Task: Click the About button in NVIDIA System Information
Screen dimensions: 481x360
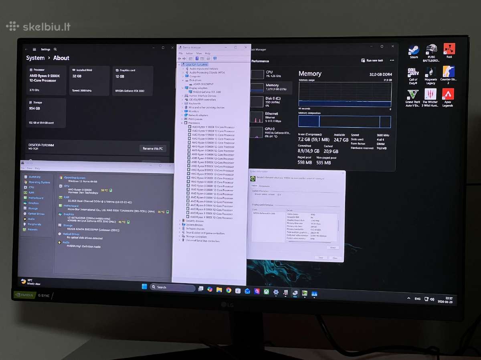Action: click(333, 248)
